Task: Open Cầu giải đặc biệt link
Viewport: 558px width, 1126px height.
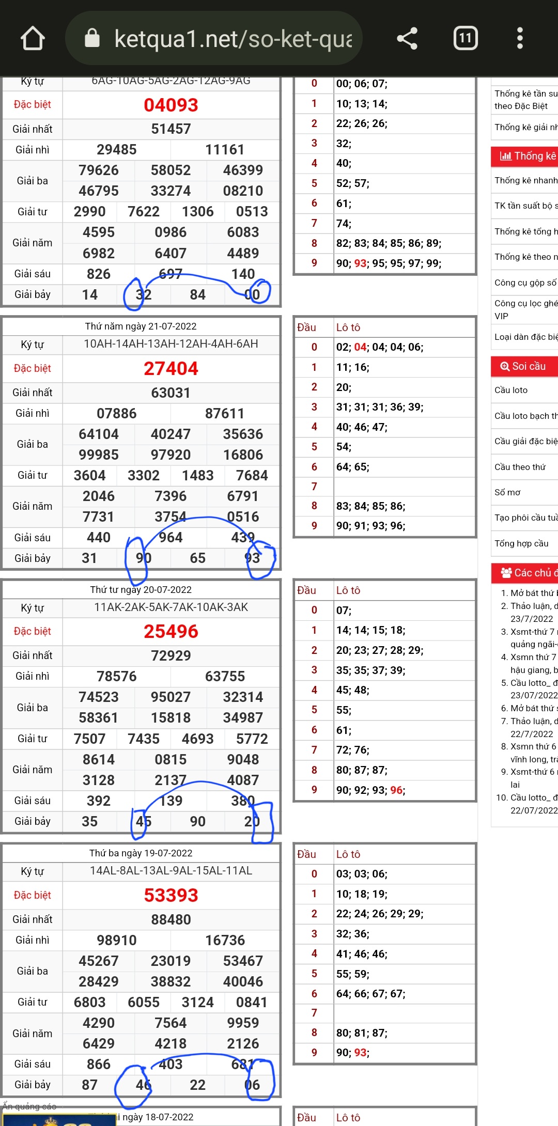Action: 526,441
